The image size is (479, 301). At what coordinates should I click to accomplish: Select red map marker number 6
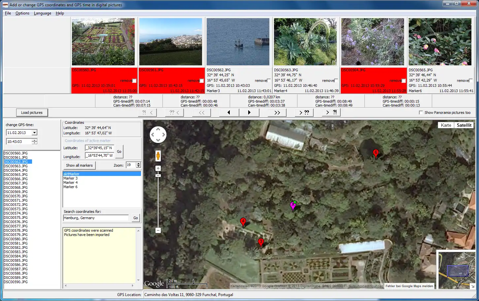click(x=375, y=154)
